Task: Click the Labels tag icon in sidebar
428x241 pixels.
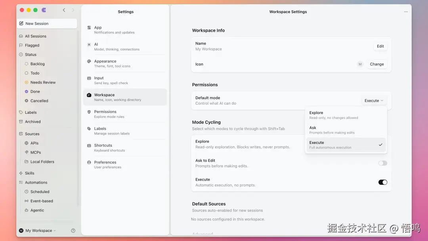Action: pos(21,113)
